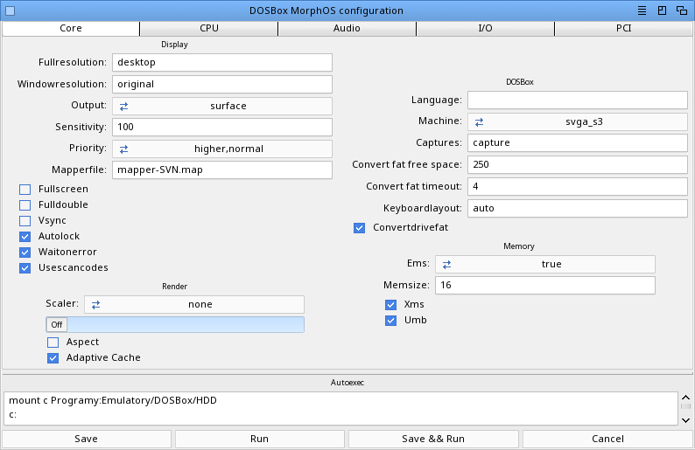Screen dimensions: 695x450
Task: Click the Autoexec text area
Action: click(x=340, y=408)
